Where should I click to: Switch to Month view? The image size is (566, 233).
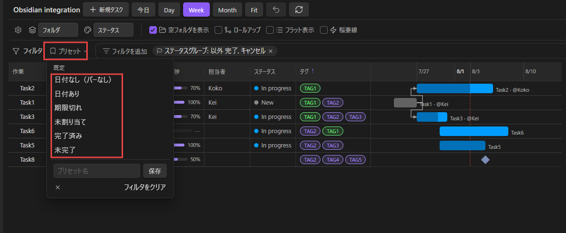(x=227, y=10)
